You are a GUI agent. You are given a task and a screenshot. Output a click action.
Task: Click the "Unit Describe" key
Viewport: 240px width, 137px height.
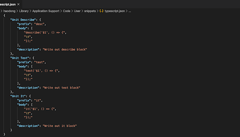pos(23,20)
